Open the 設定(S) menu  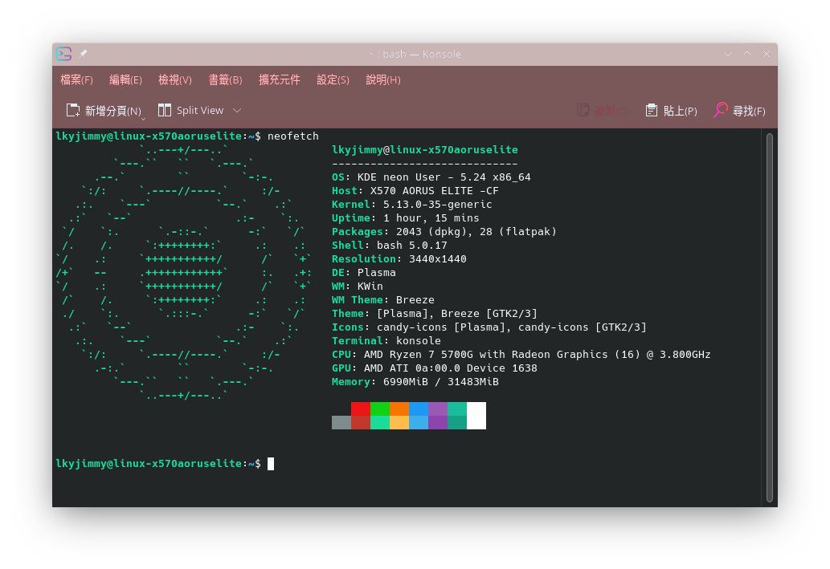click(x=333, y=79)
